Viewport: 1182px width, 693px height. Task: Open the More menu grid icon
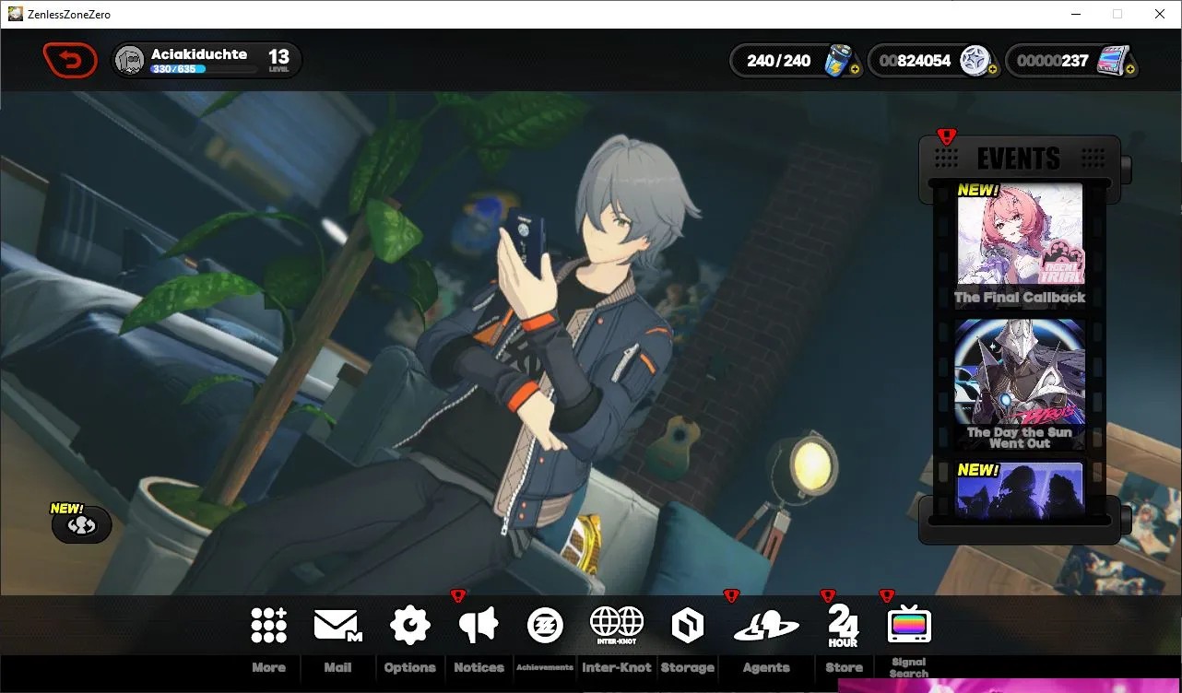268,626
